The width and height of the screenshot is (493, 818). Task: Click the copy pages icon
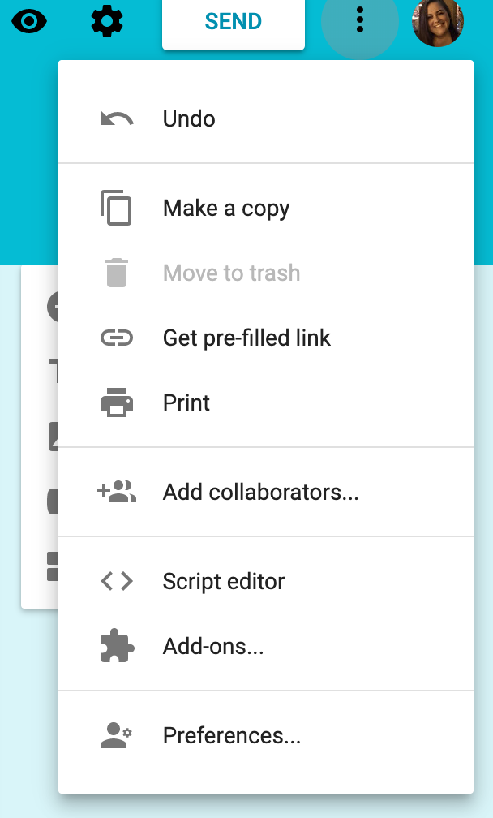click(x=116, y=208)
